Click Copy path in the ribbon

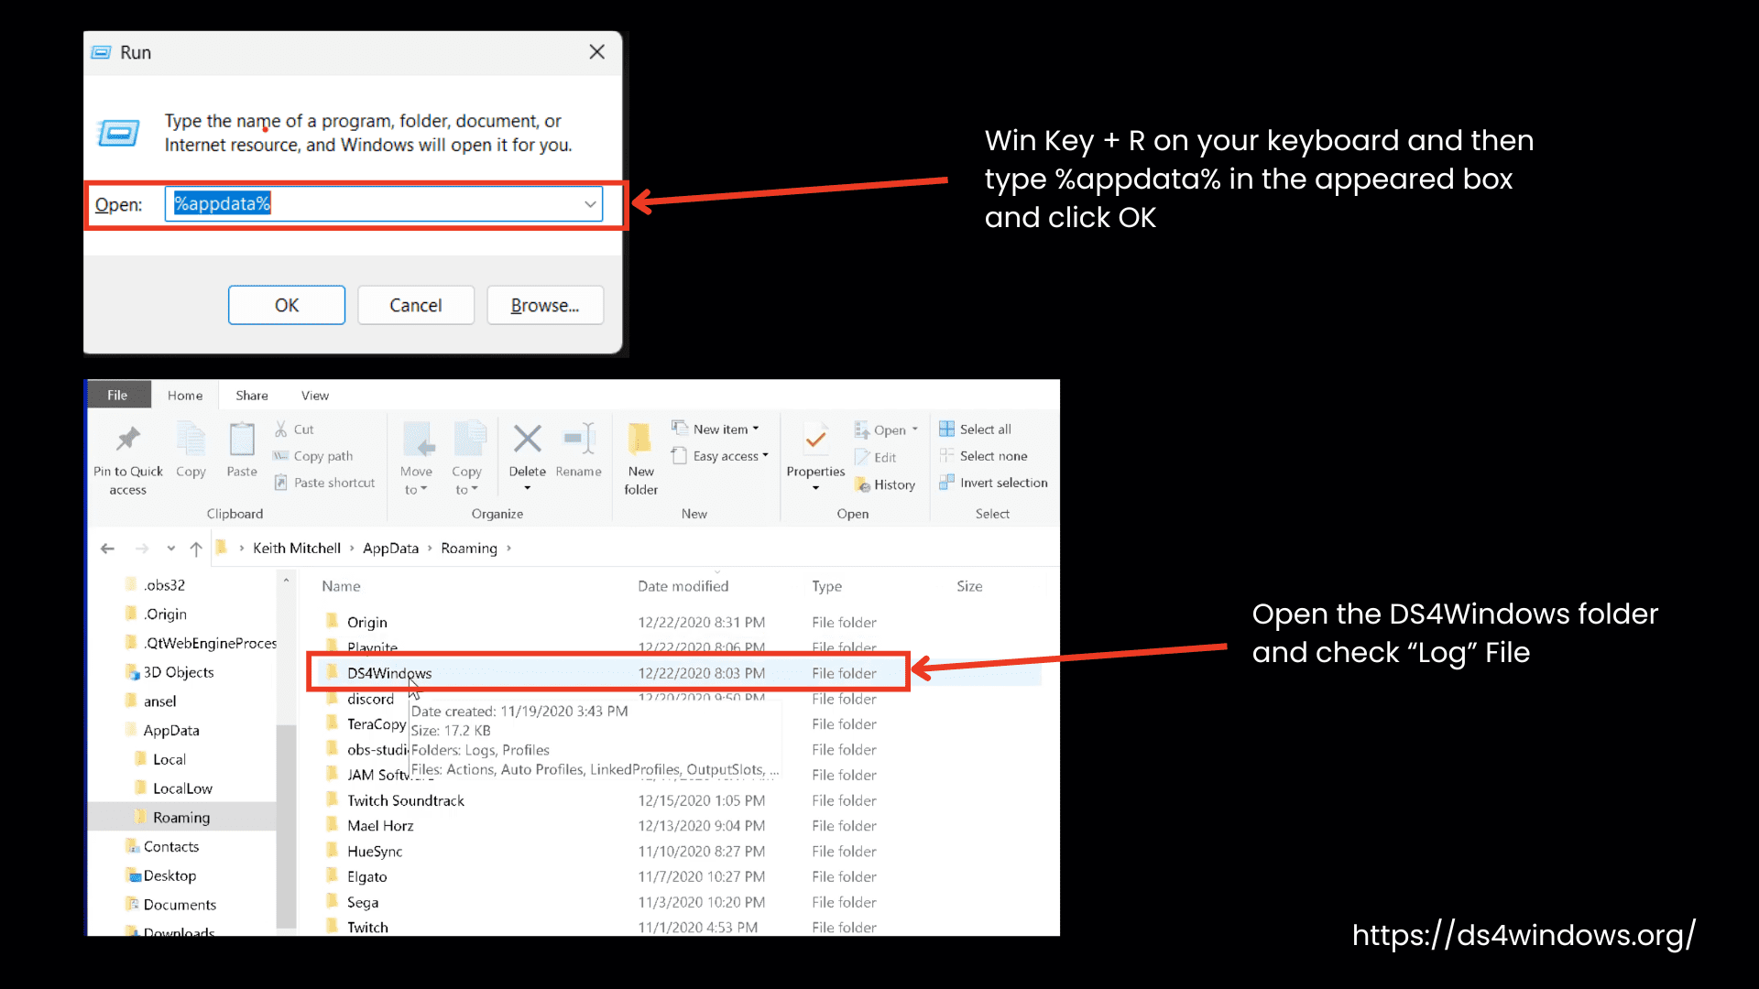click(313, 456)
